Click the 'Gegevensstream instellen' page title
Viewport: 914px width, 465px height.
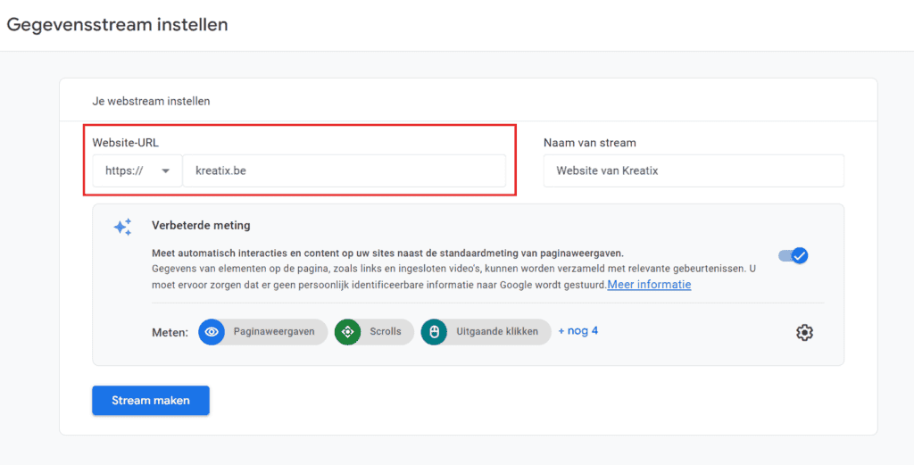pyautogui.click(x=117, y=25)
